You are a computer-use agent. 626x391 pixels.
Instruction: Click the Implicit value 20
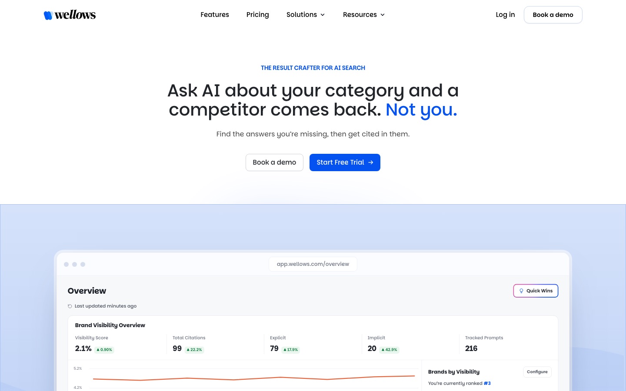(372, 348)
